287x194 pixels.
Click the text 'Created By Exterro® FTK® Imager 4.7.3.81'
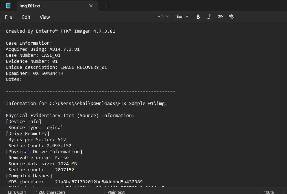61,31
